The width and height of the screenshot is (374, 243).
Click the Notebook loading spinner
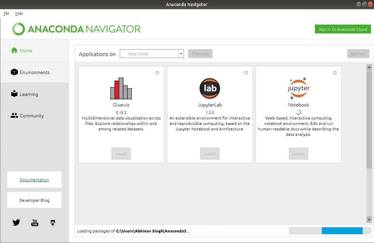click(x=298, y=112)
